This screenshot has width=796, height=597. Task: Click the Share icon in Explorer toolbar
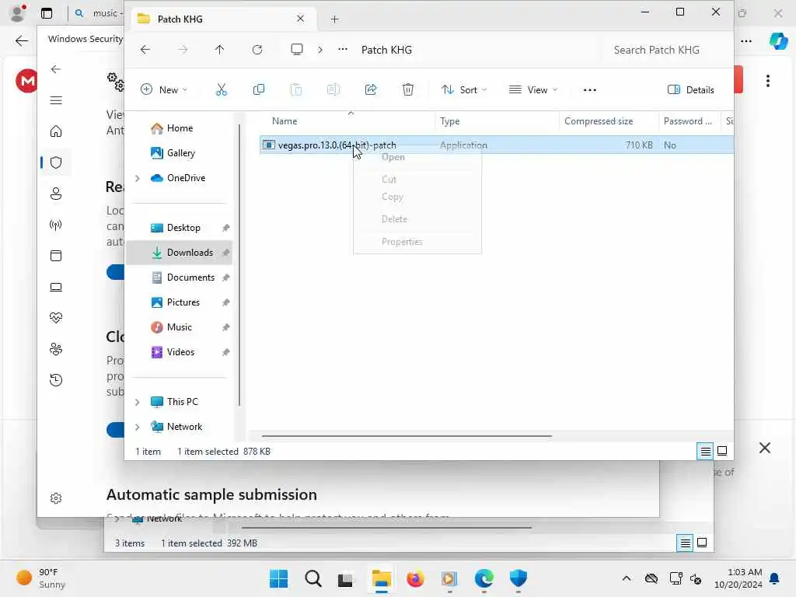[x=371, y=90]
